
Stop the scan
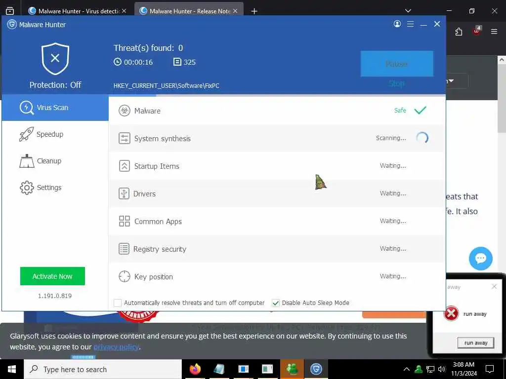[397, 84]
